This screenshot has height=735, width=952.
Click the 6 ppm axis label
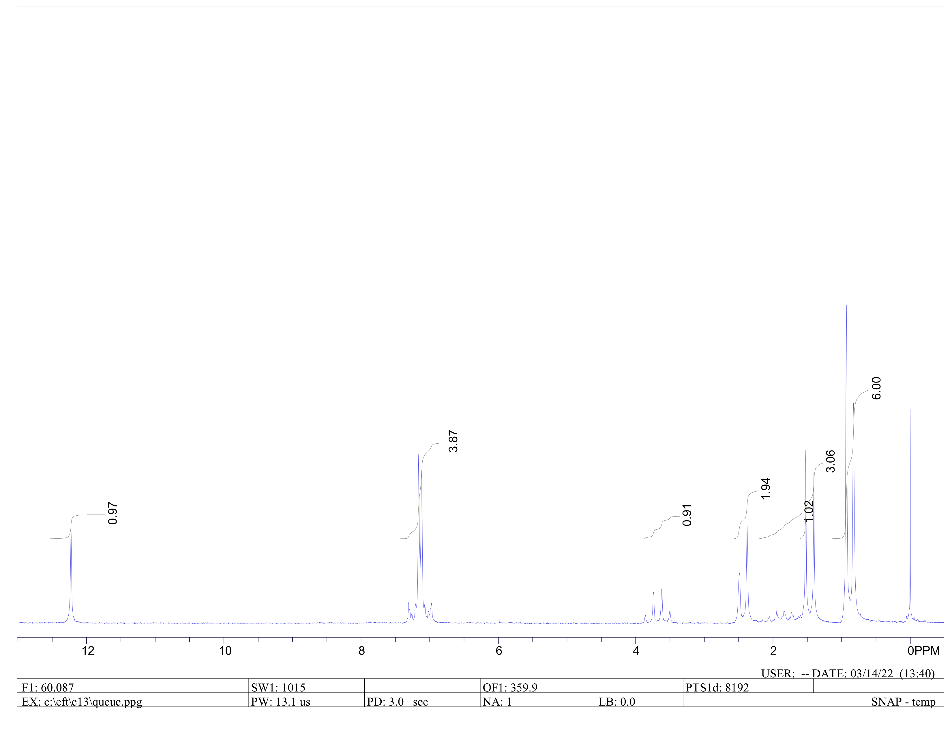pos(499,651)
